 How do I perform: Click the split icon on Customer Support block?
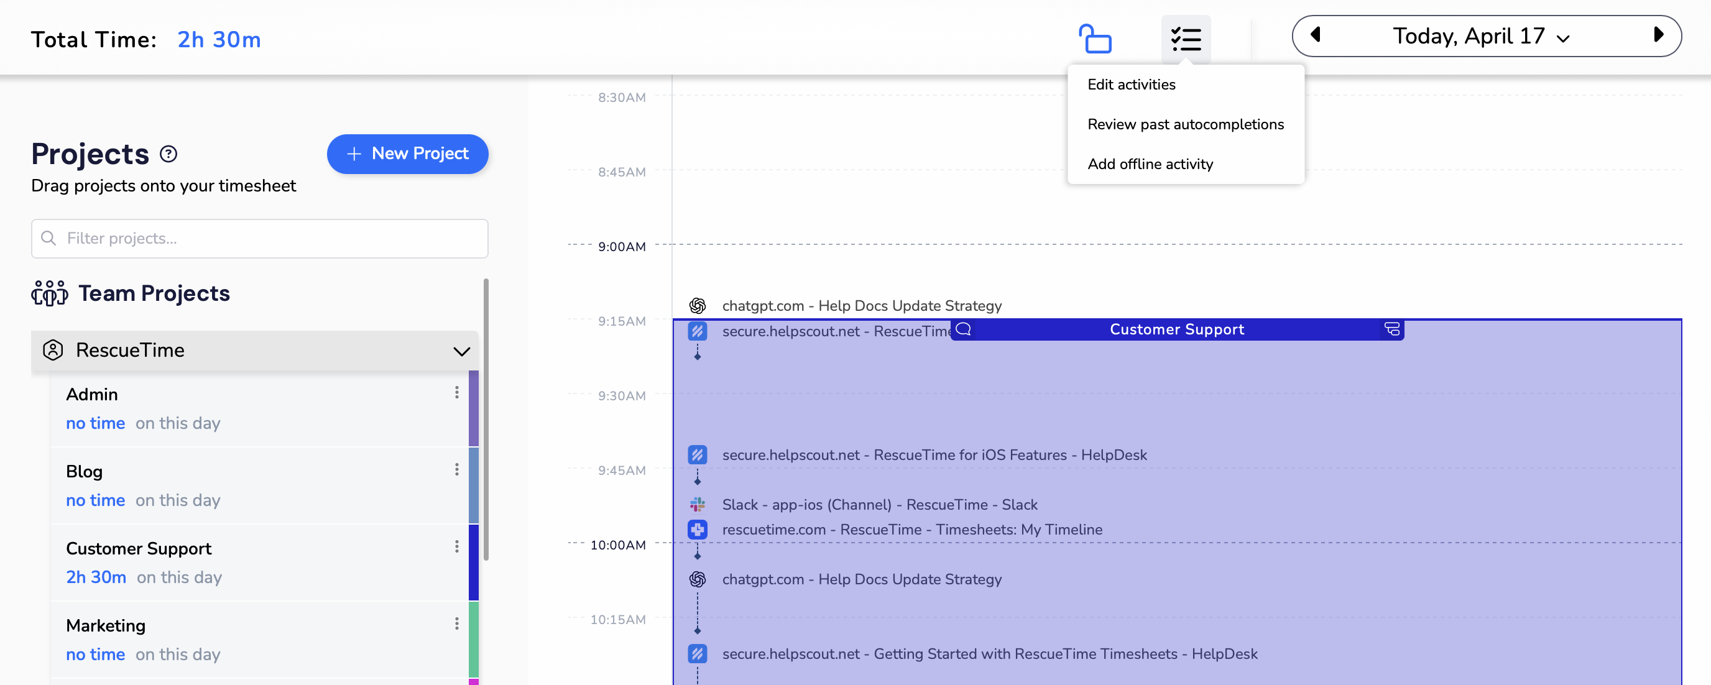(1391, 329)
